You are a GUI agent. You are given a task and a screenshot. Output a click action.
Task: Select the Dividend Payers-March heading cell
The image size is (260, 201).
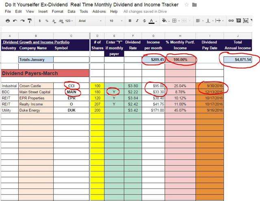[x=45, y=73]
